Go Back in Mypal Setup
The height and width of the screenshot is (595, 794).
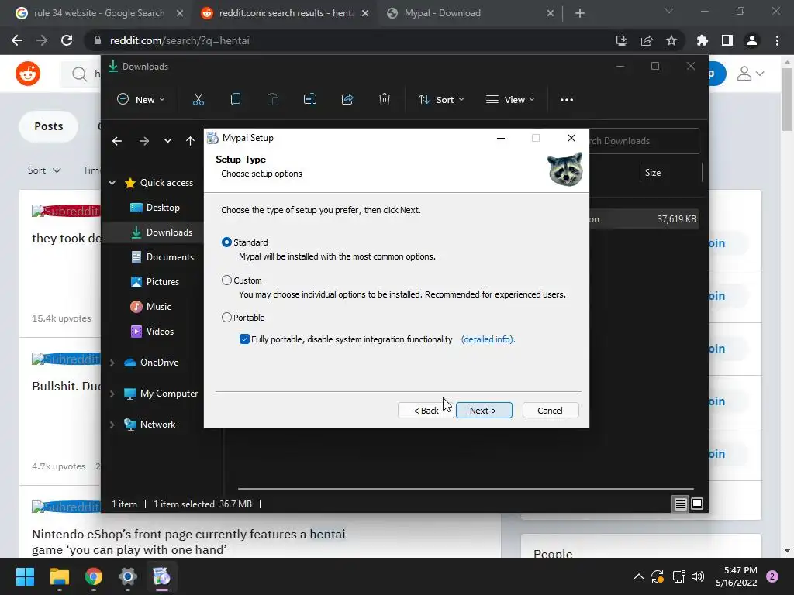click(426, 411)
